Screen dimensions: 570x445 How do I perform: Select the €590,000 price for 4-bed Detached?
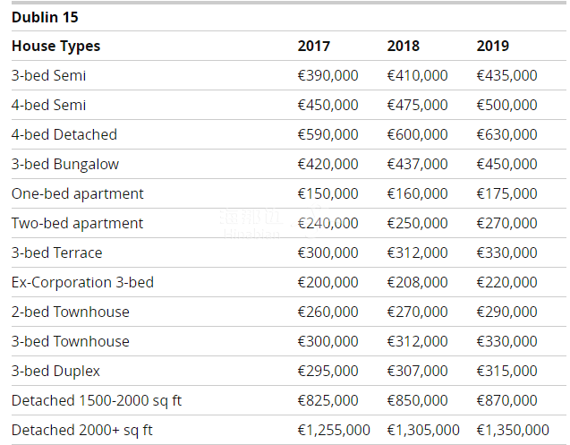pos(328,134)
